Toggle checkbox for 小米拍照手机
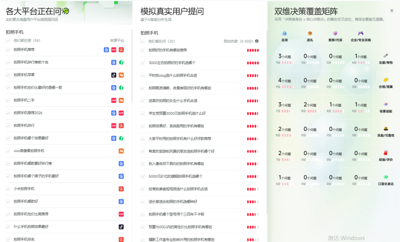The width and height of the screenshot is (400, 242). click(x=8, y=189)
